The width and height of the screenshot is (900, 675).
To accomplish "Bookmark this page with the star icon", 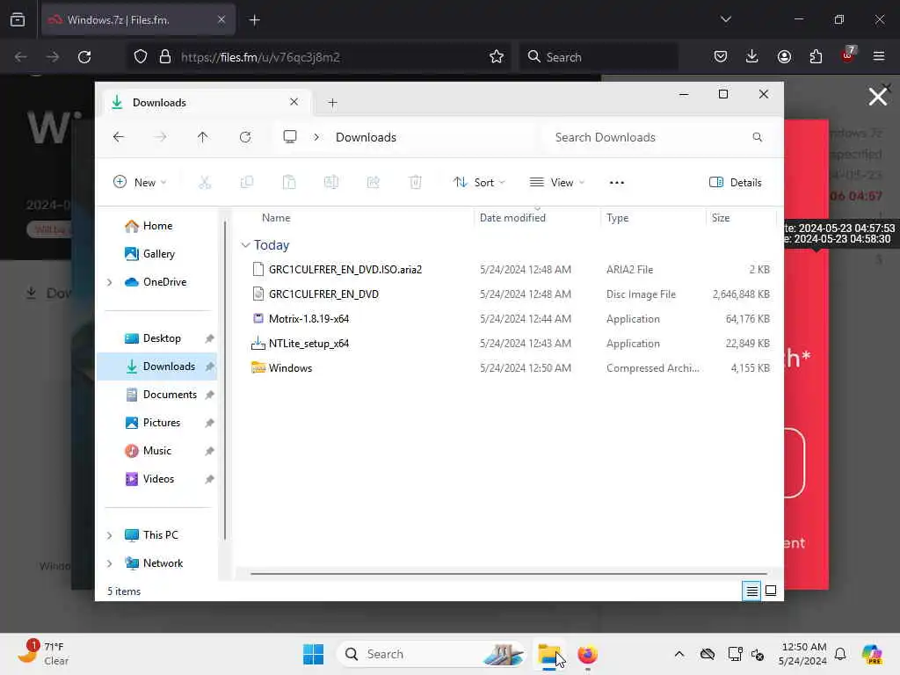I will click(x=497, y=57).
